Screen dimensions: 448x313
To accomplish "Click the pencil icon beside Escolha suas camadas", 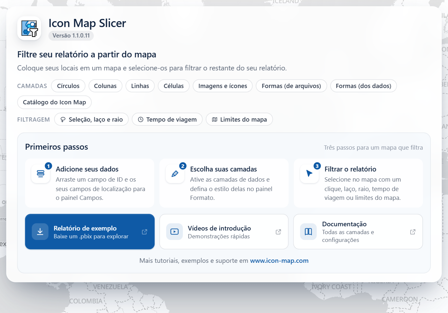I will click(175, 173).
